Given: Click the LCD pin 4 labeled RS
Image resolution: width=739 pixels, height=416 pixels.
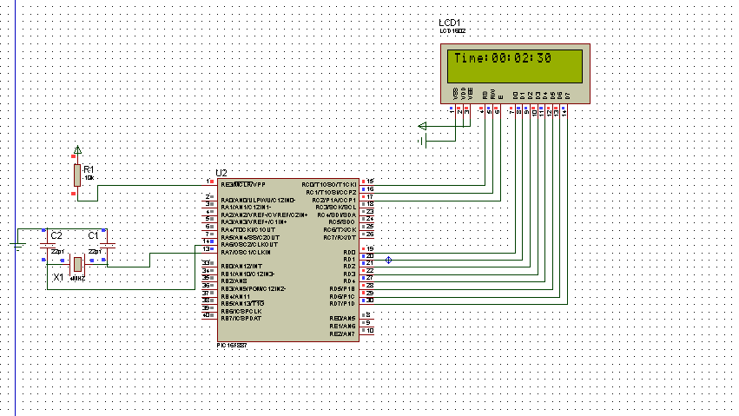Looking at the screenshot, I should [x=482, y=110].
